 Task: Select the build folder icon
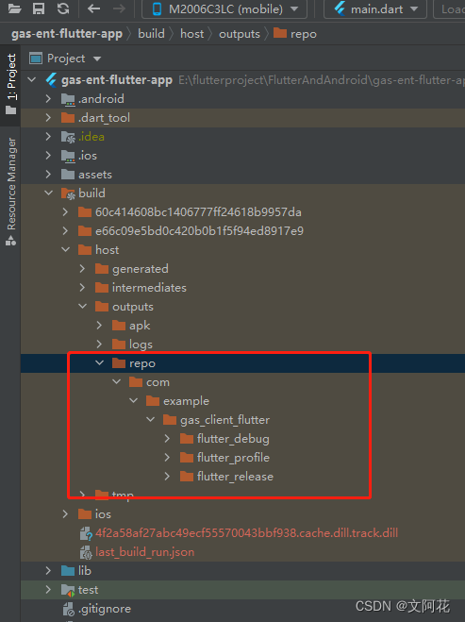pos(68,193)
